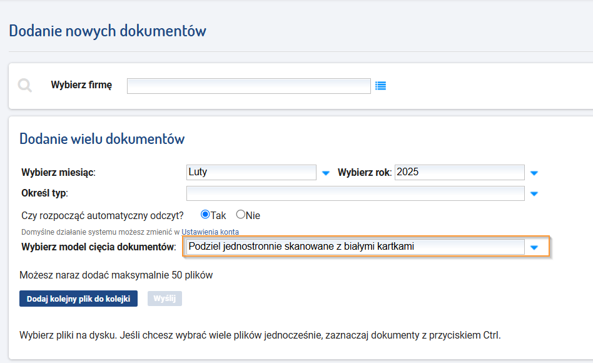
Task: Click Dodaj kolejny plik do kolejki button
Action: [78, 299]
